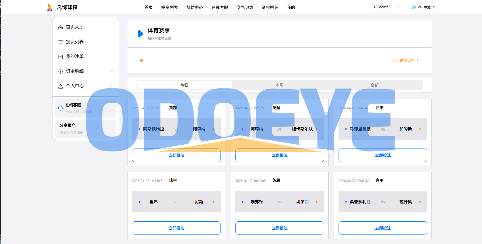Expand the 资金明细 sidebar chevron
The height and width of the screenshot is (244, 482).
(x=111, y=71)
